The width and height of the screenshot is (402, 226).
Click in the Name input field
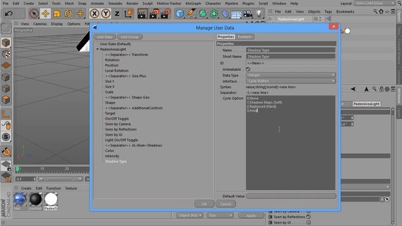pos(291,50)
